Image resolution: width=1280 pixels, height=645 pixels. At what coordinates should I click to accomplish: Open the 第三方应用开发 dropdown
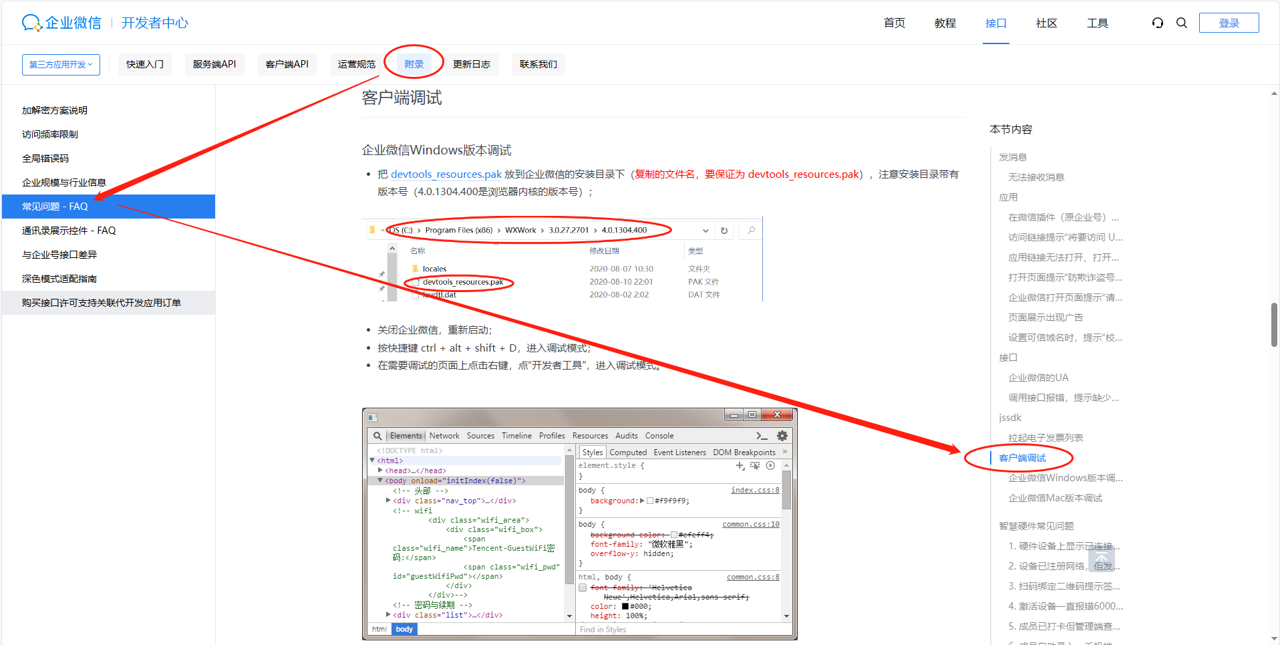61,64
